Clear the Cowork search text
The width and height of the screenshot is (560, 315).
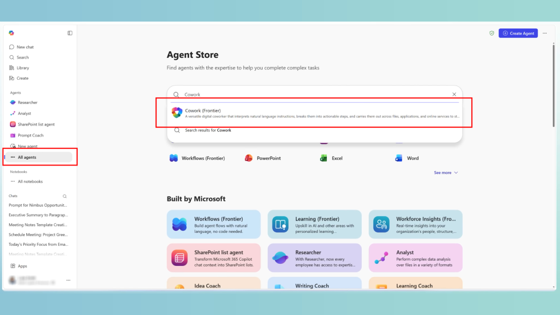[454, 94]
